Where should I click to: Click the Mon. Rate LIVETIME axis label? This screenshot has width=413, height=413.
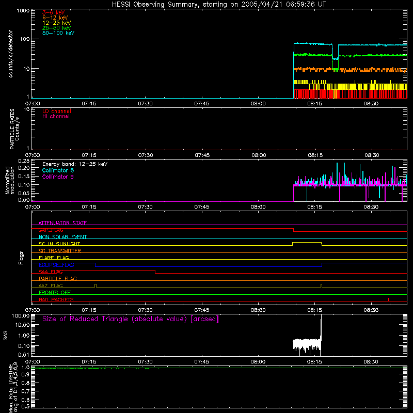point(13,389)
